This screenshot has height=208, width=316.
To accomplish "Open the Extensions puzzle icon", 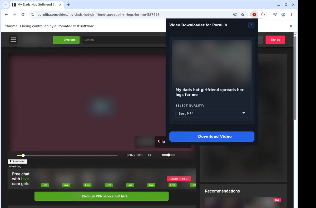I will point(263,15).
